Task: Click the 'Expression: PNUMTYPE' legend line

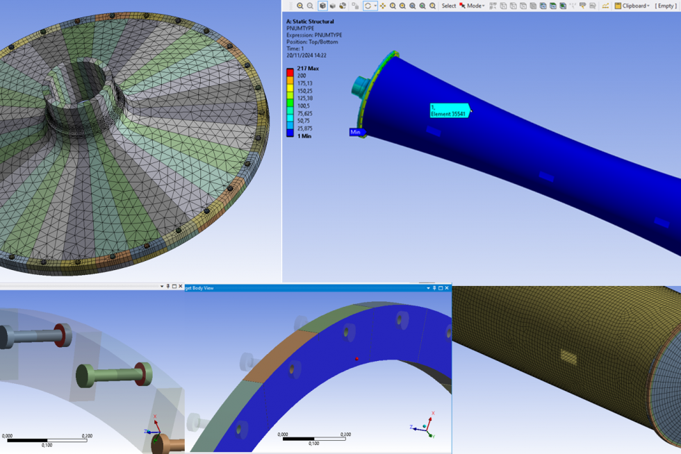Action: pos(314,35)
